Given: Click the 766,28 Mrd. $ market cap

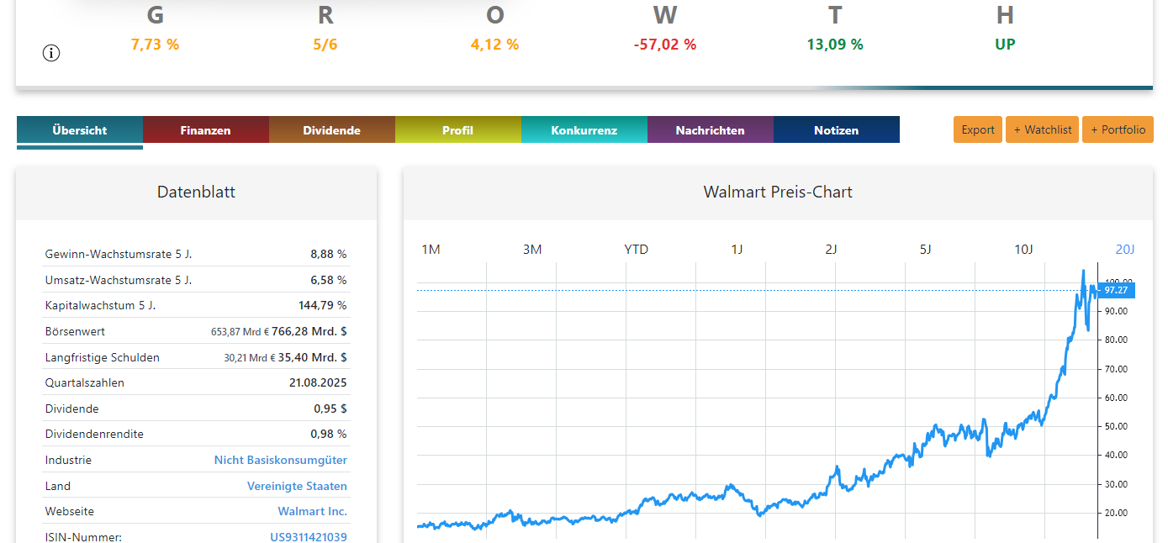Looking at the screenshot, I should point(309,332).
